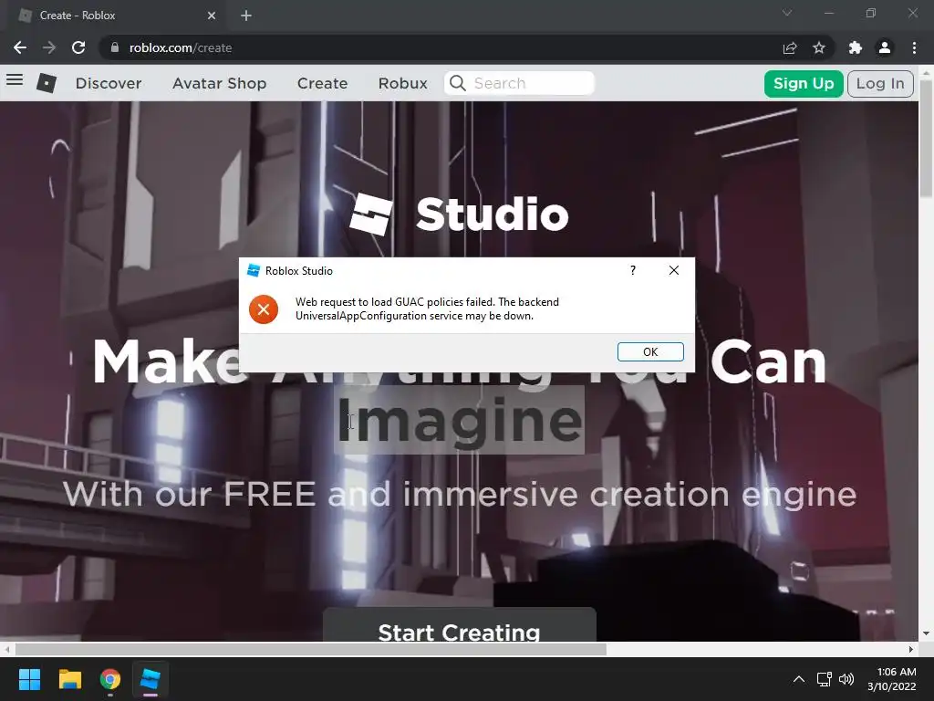Open the Robux page

(402, 83)
